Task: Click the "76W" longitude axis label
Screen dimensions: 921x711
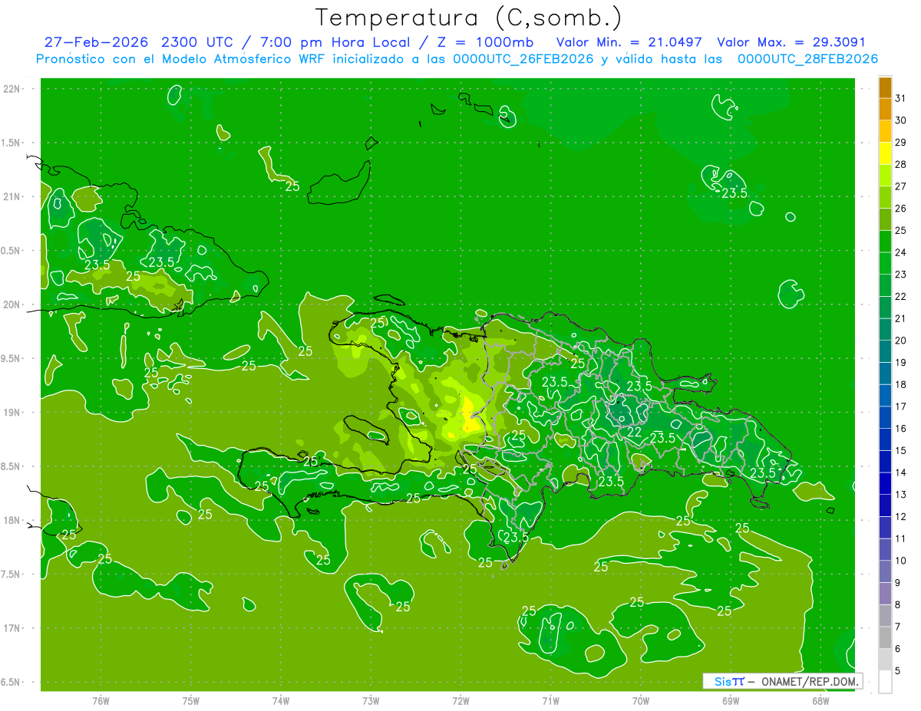Action: pos(101,700)
